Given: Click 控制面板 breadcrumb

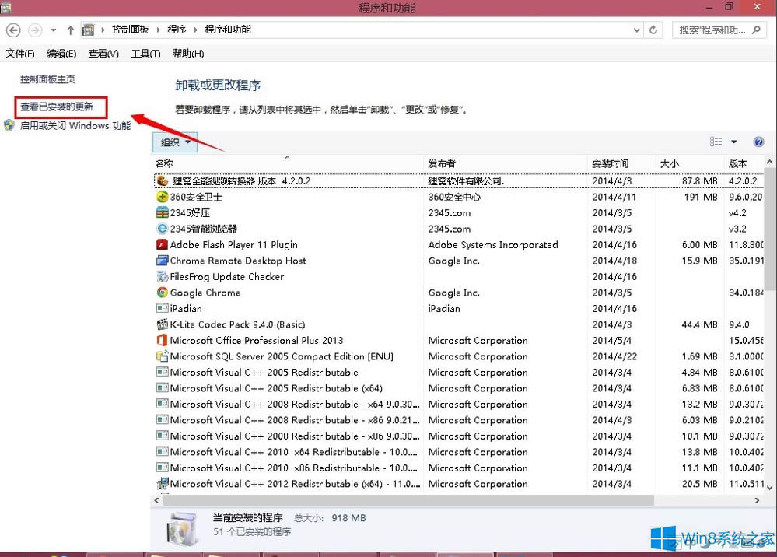Looking at the screenshot, I should [131, 30].
